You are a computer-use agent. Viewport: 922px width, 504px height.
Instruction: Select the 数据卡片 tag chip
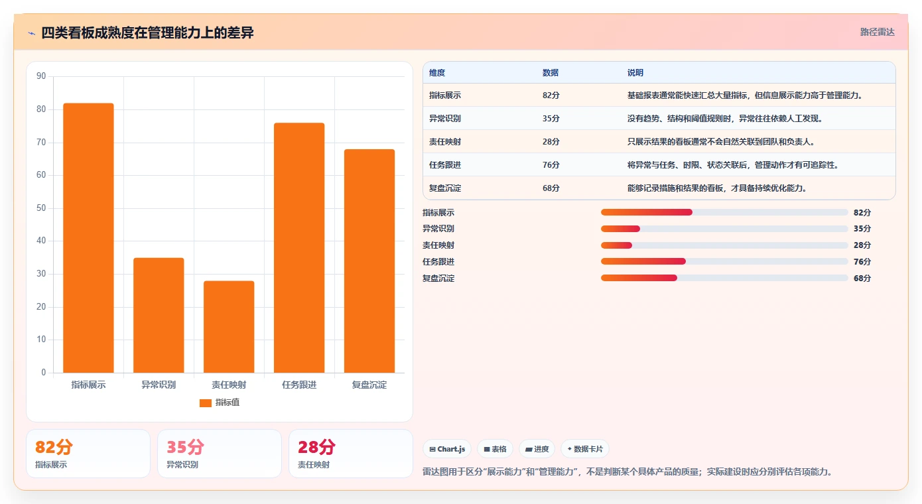pos(585,449)
